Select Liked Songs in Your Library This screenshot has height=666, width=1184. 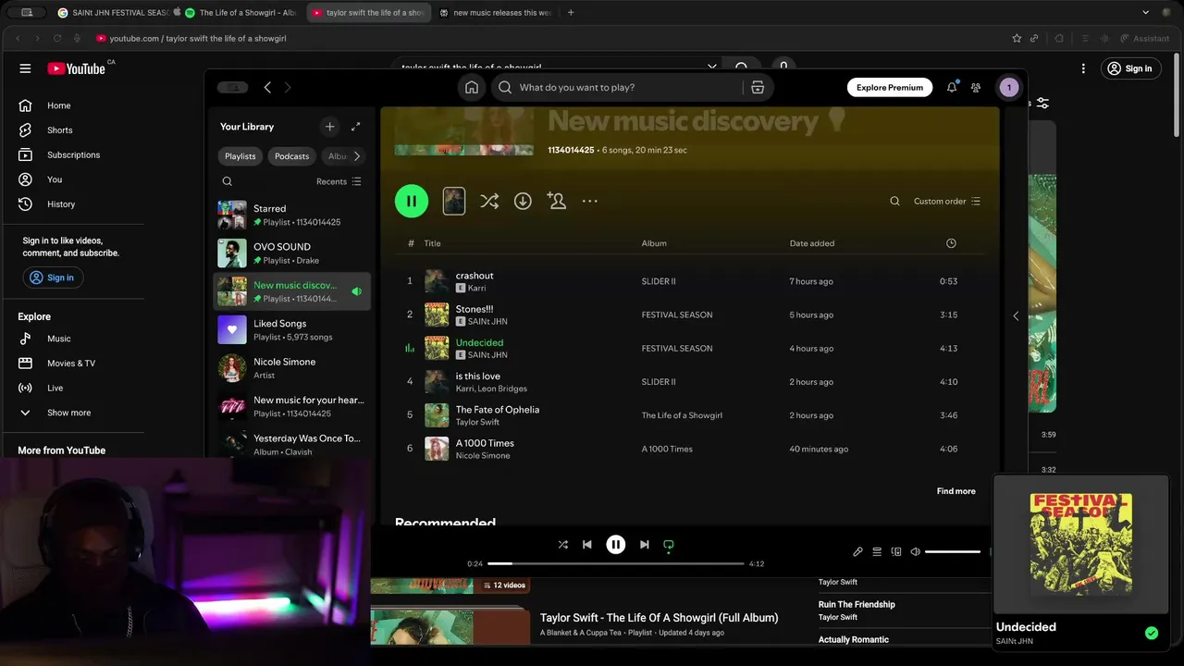pyautogui.click(x=291, y=329)
